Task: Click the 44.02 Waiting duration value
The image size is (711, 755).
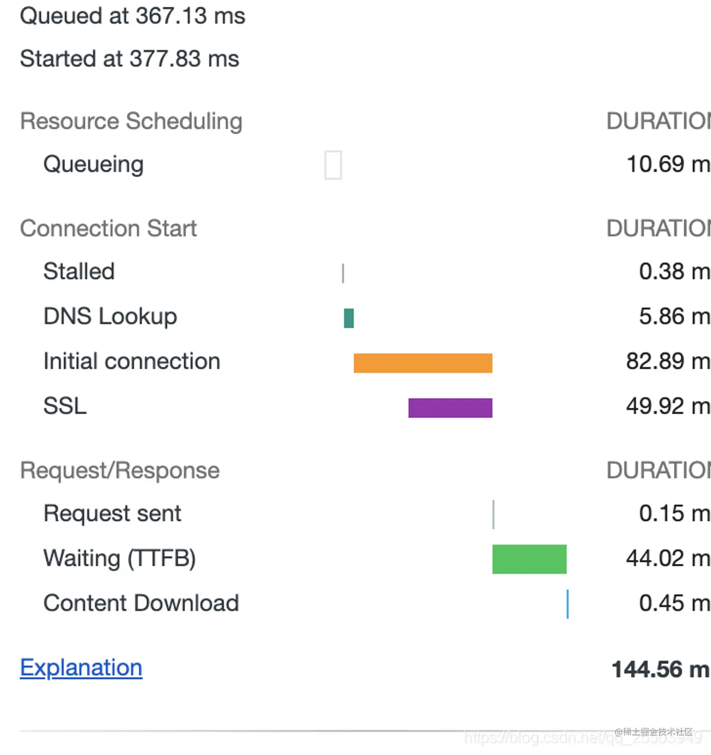Action: click(x=668, y=558)
